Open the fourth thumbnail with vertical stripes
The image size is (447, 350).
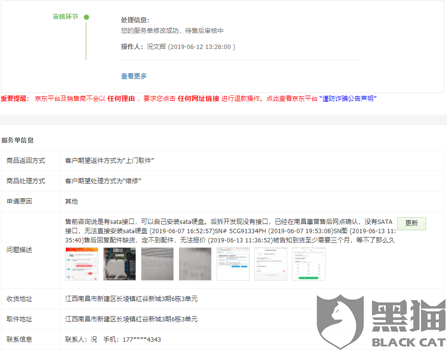click(x=195, y=264)
